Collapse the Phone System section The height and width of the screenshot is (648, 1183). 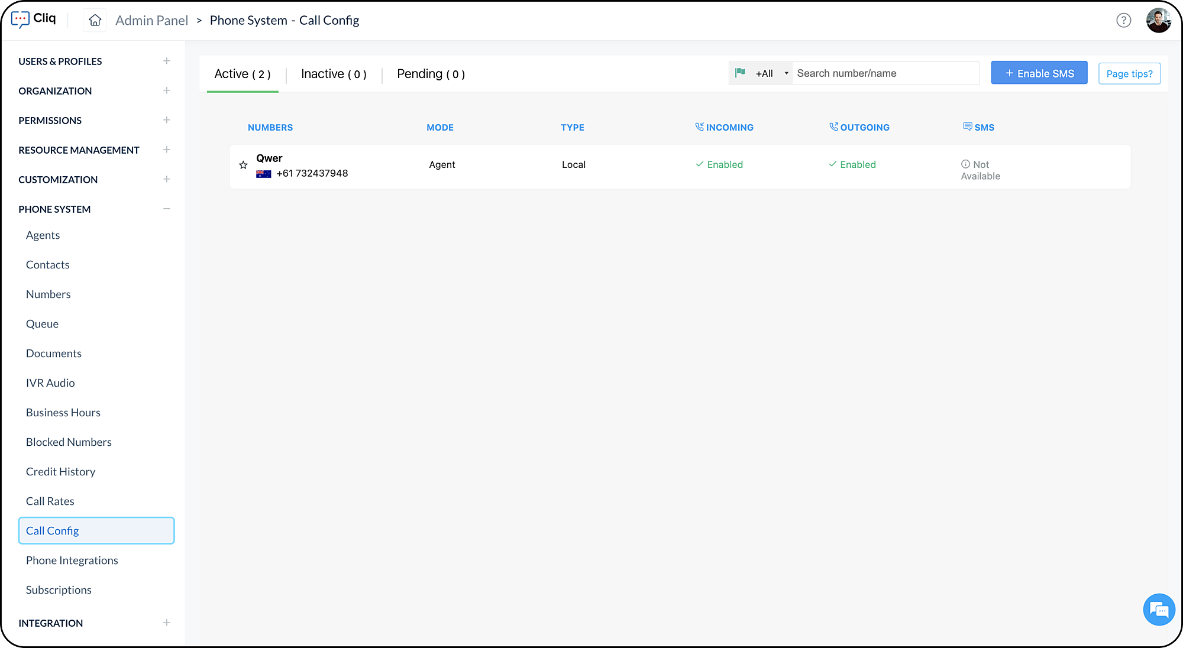tap(167, 209)
